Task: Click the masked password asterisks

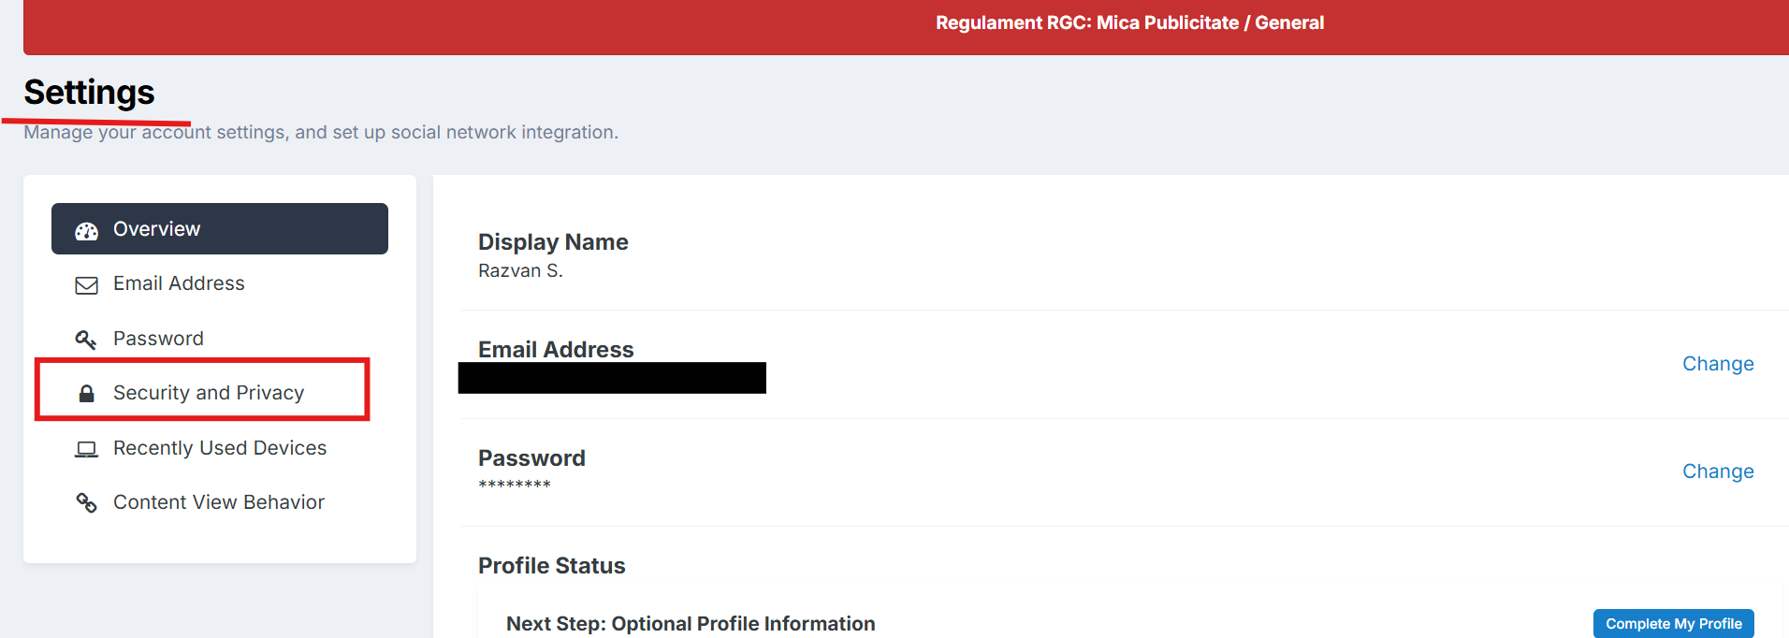Action: [515, 485]
